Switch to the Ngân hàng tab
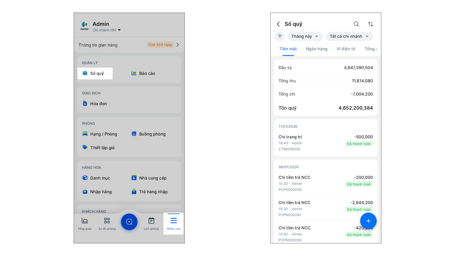This screenshot has width=455, height=256. click(317, 49)
